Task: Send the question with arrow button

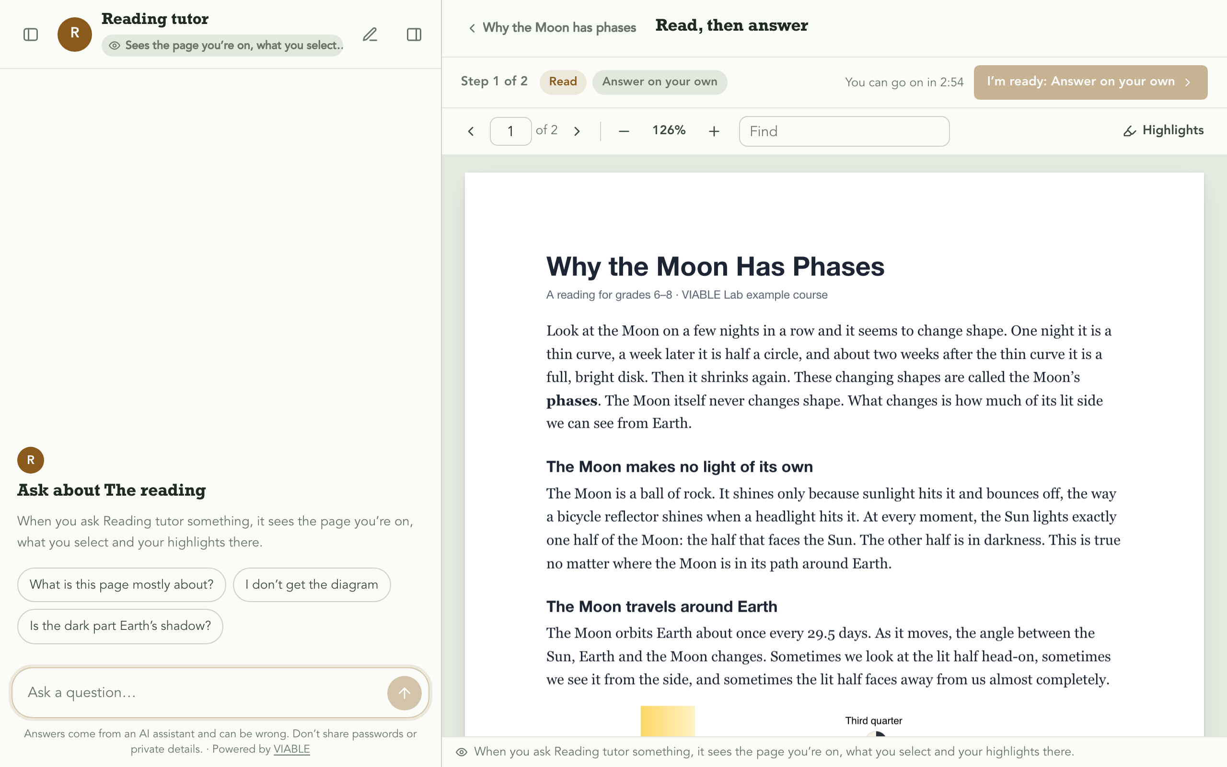Action: coord(404,693)
